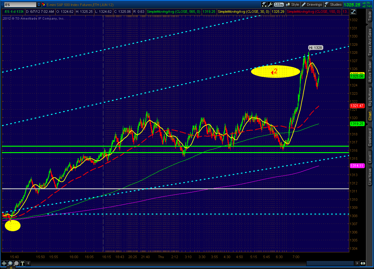Click the 1332 label on price axis

[353, 20]
